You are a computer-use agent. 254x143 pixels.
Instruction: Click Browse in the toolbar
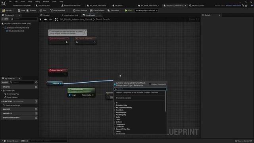31,10
